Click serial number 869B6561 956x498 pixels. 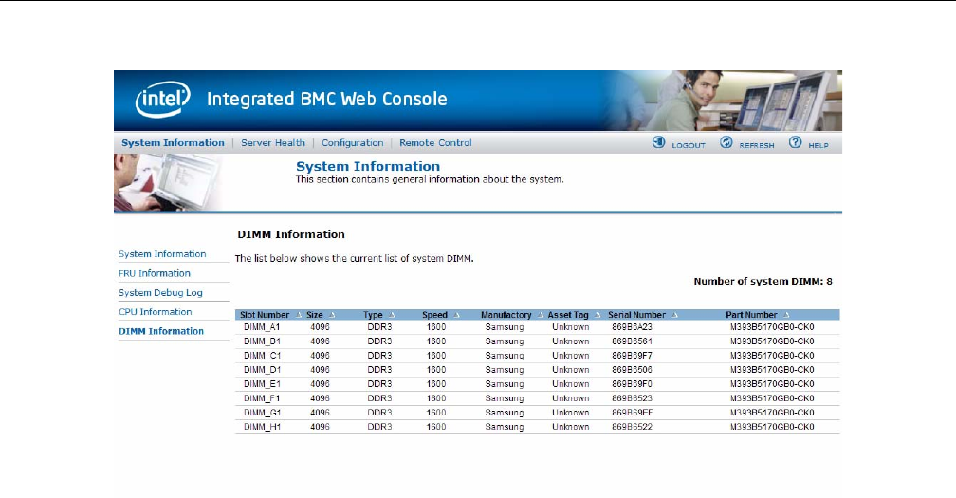tap(632, 341)
